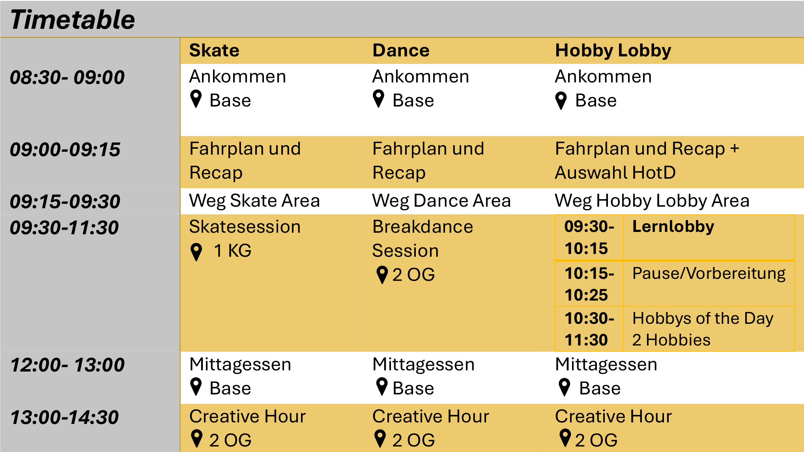Select the 08:30- 09:00 time slot
Screen dimensions: 804x452
click(67, 77)
